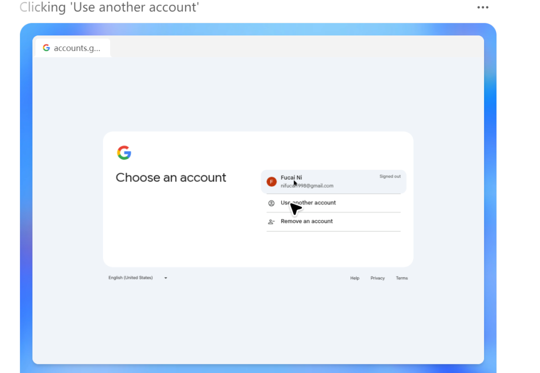This screenshot has width=540, height=373.
Task: Select the accounts.g... browser tab
Action: click(x=72, y=48)
